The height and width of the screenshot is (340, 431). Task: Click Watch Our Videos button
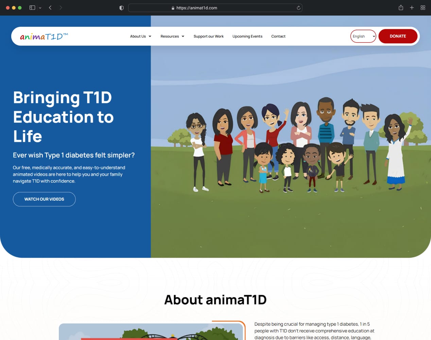tap(44, 199)
